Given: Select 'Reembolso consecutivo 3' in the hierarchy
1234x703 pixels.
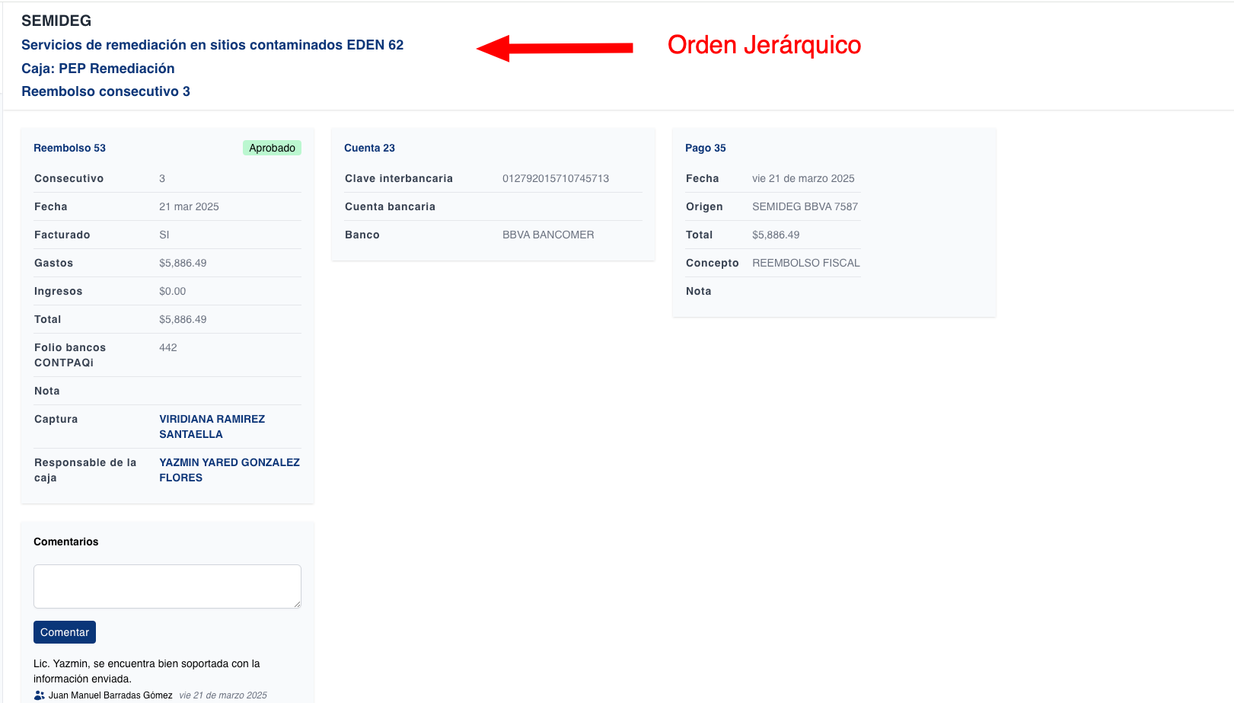Looking at the screenshot, I should [106, 91].
